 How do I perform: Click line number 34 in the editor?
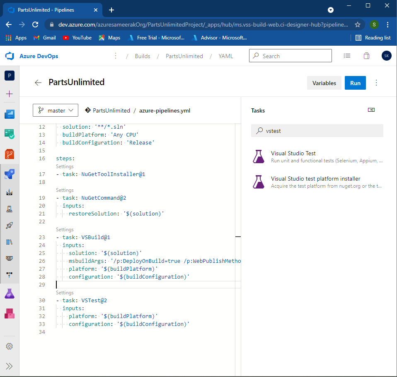coord(42,332)
